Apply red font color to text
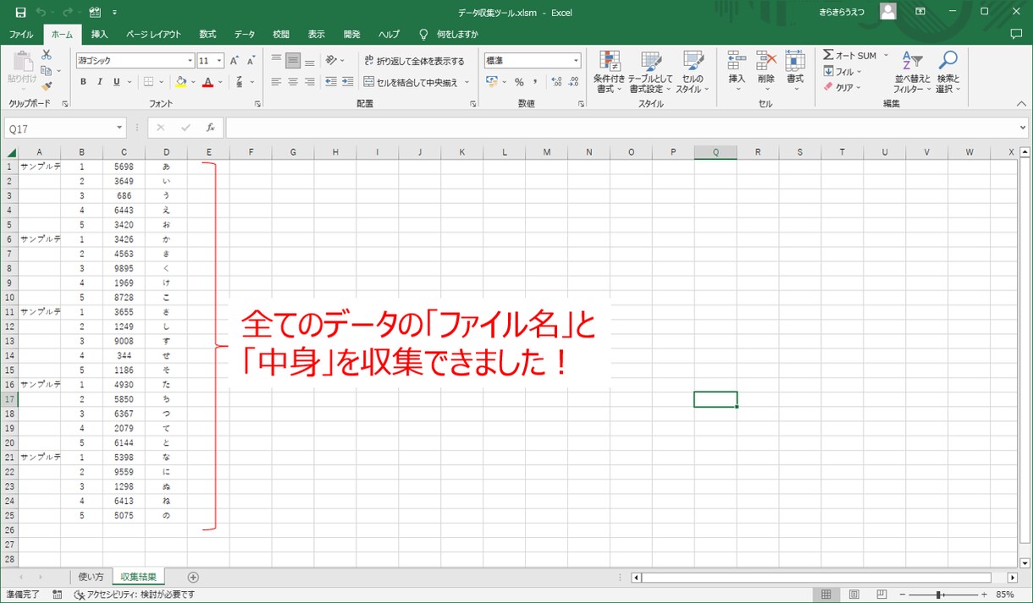The height and width of the screenshot is (603, 1033). point(207,82)
